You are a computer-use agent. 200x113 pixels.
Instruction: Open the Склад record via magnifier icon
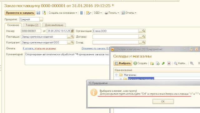(144, 42)
